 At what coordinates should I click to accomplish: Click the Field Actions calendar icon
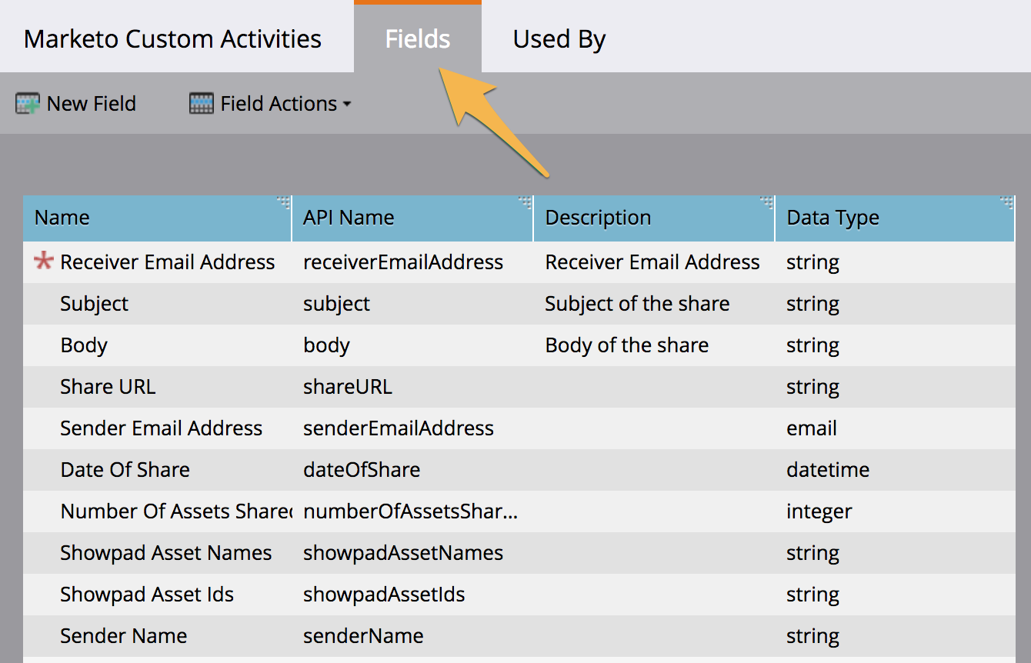click(201, 102)
